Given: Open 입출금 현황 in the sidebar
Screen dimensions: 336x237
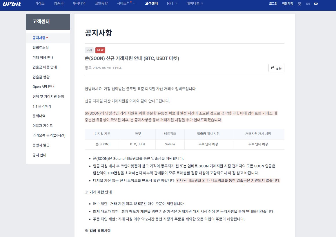Looking at the screenshot, I should tap(48, 77).
